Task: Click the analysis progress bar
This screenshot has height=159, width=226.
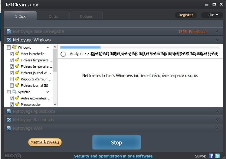Action: pos(140,47)
